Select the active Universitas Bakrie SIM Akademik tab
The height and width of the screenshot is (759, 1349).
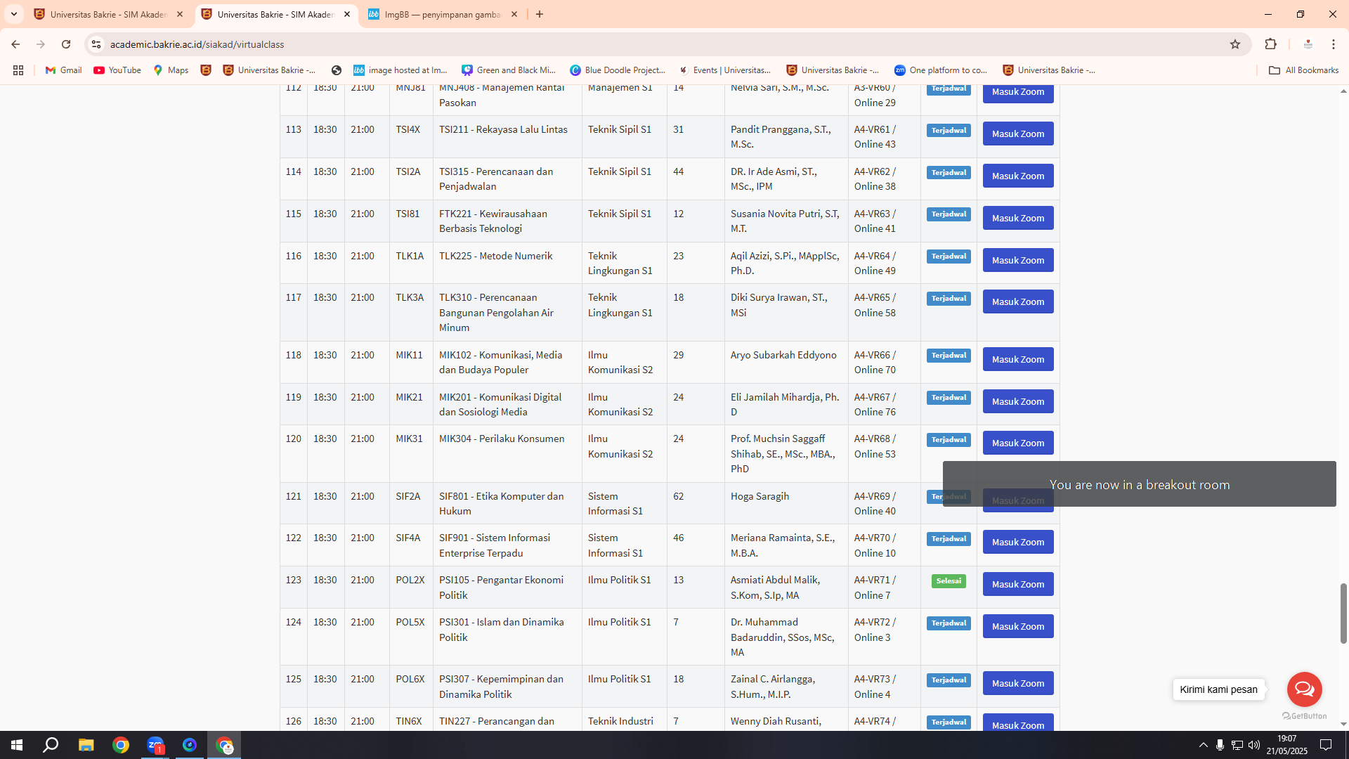tap(276, 14)
